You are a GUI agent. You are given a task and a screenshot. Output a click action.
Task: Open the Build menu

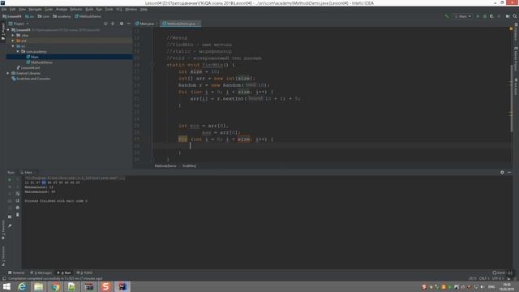pos(89,9)
